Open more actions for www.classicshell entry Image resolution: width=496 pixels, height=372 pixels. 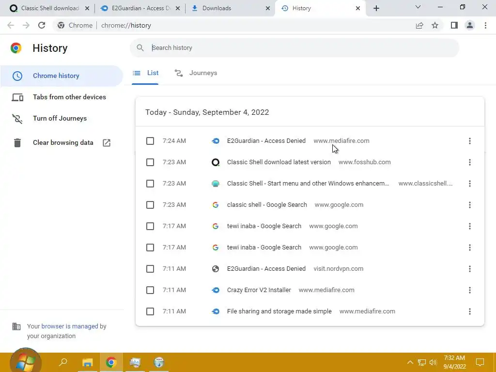[470, 184]
